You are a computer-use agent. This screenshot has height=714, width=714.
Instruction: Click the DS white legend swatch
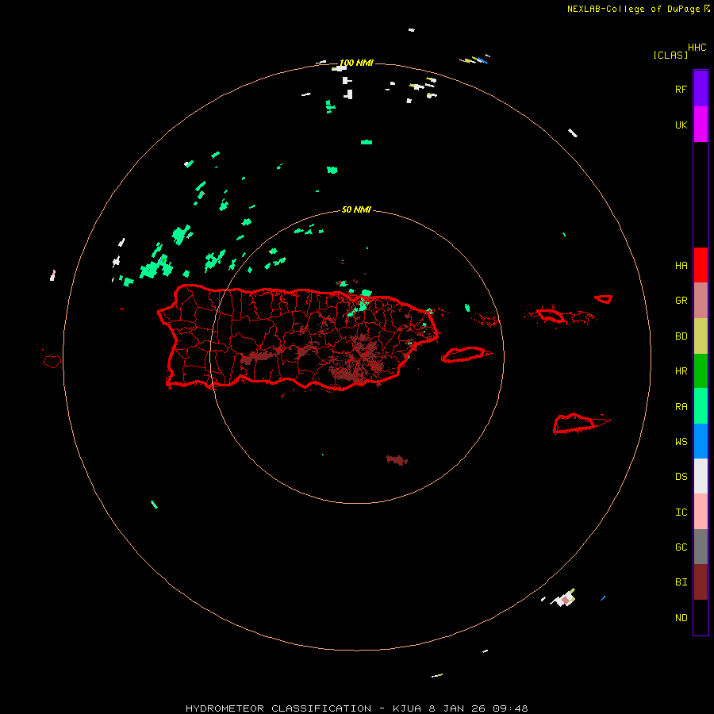(x=701, y=476)
